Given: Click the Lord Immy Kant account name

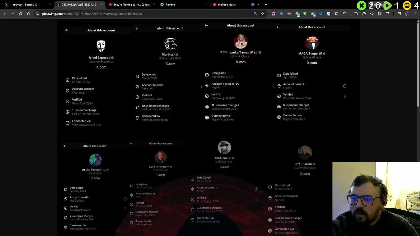Looking at the screenshot, I should click(159, 167).
